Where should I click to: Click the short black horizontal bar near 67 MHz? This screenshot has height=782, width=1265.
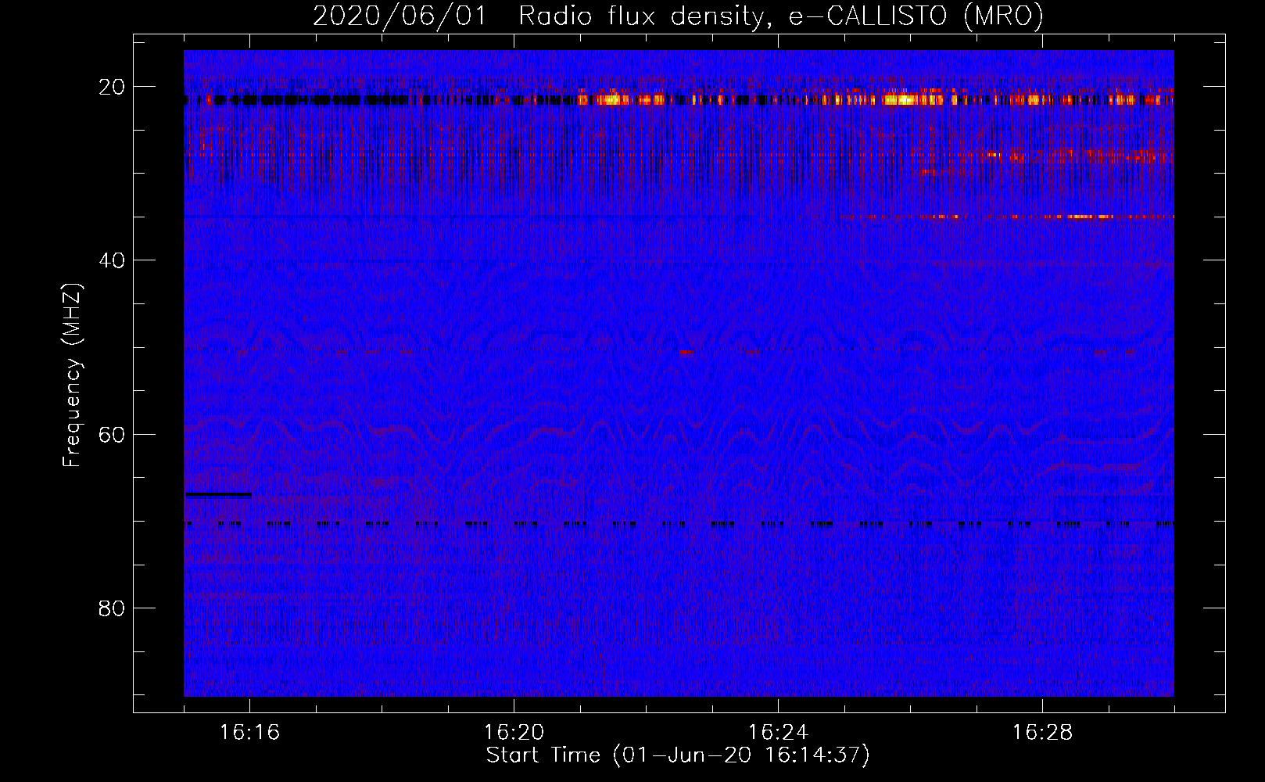click(219, 494)
